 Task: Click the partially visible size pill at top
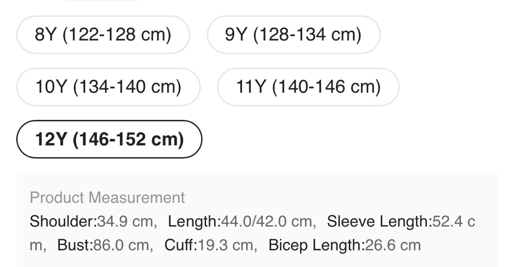tap(103, 1)
